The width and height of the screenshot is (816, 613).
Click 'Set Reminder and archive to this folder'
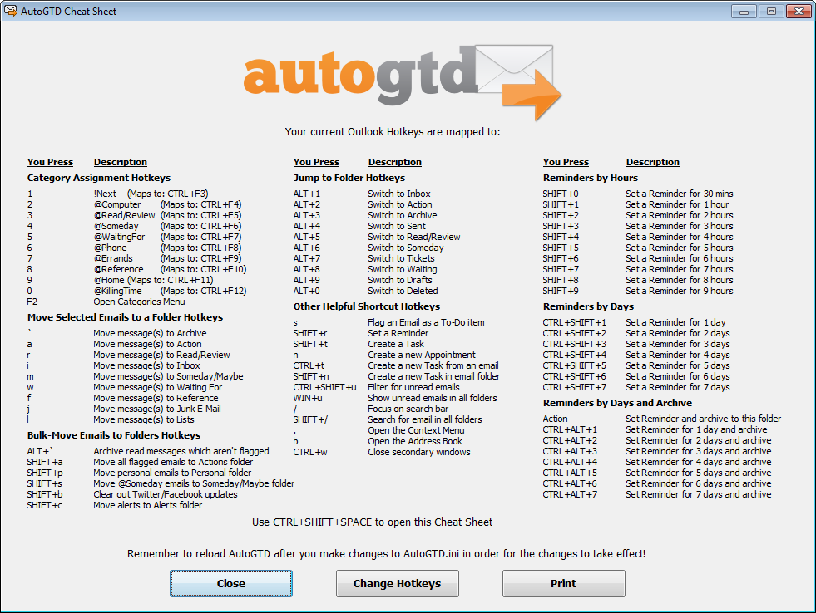click(x=704, y=419)
